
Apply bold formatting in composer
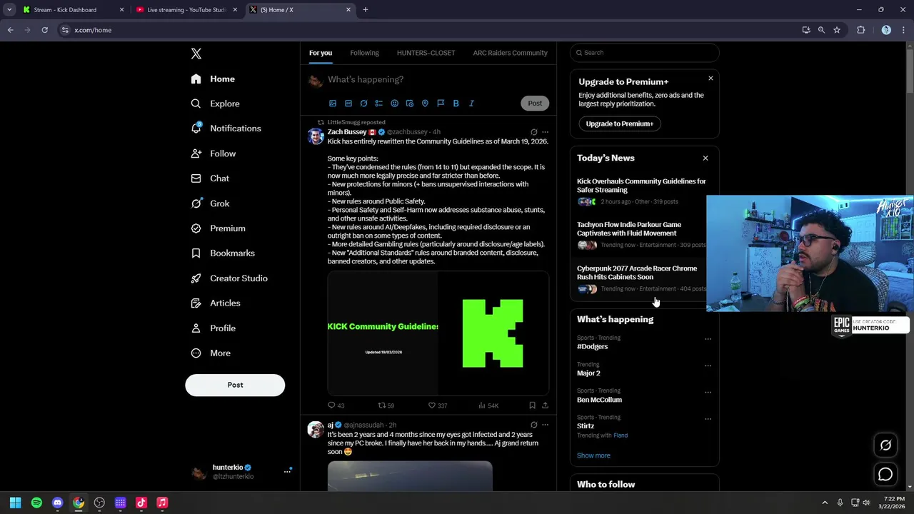click(x=456, y=104)
